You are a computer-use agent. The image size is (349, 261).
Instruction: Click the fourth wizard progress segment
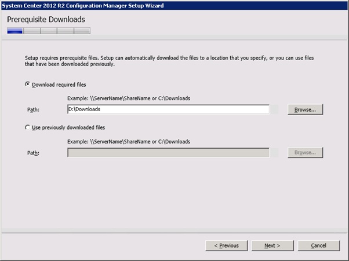click(x=65, y=31)
